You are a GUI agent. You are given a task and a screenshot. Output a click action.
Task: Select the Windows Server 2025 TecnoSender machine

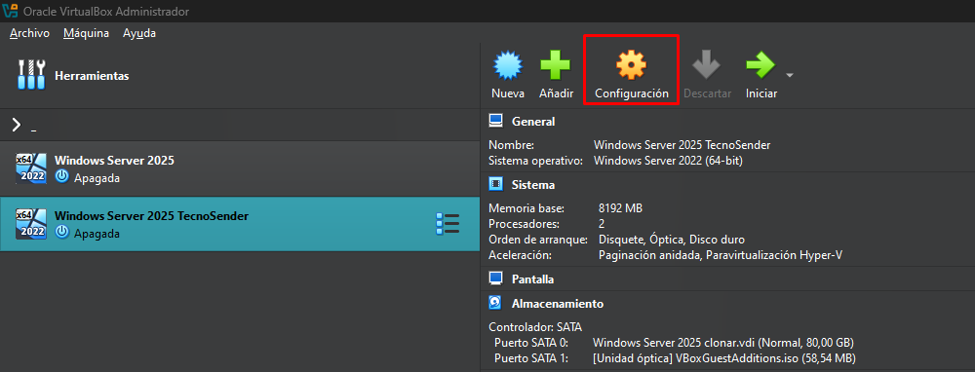click(x=240, y=224)
